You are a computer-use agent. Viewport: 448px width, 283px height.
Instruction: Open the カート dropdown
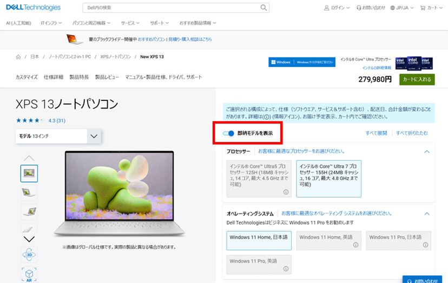pos(431,8)
